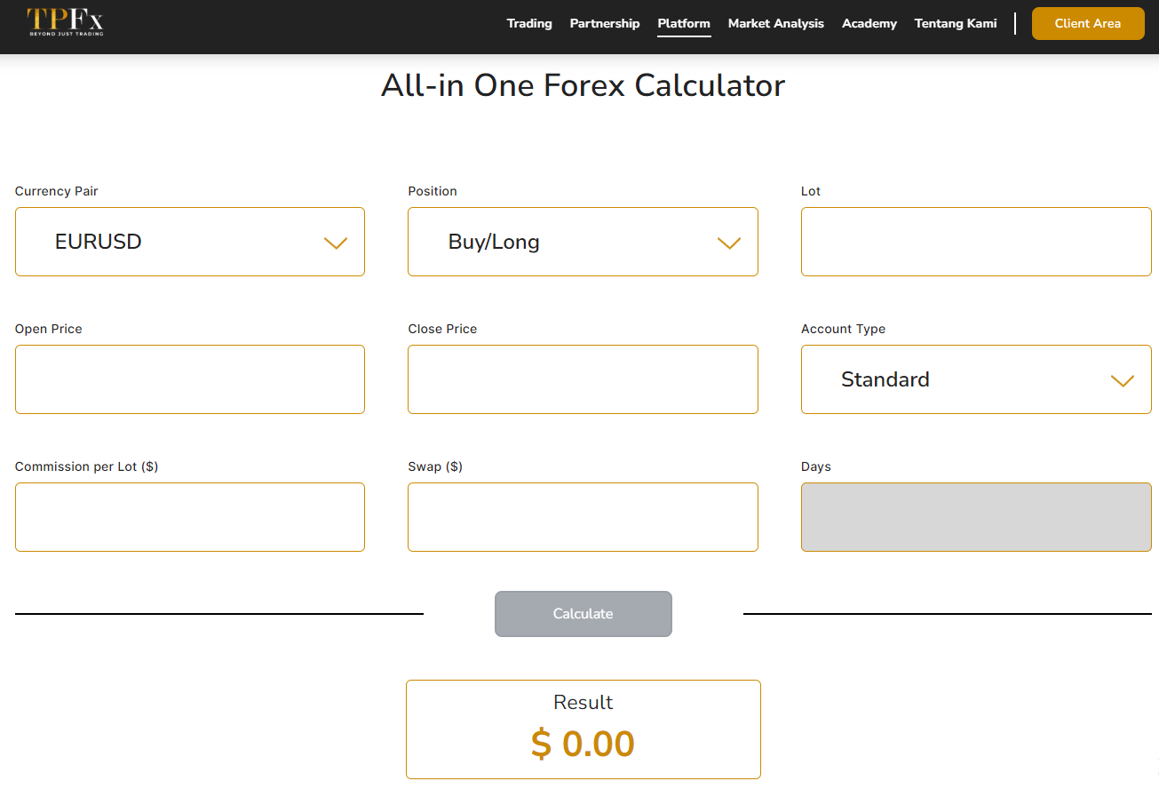Image resolution: width=1159 pixels, height=789 pixels.
Task: Focus the Swap ($) input field
Action: [x=583, y=517]
